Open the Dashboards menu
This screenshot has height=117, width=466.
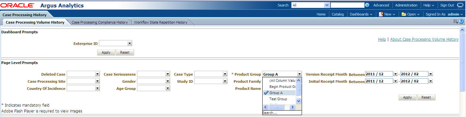point(361,14)
